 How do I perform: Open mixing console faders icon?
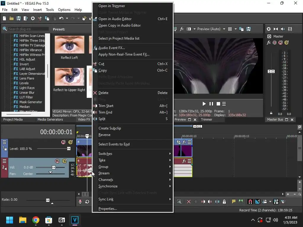[x=290, y=29]
